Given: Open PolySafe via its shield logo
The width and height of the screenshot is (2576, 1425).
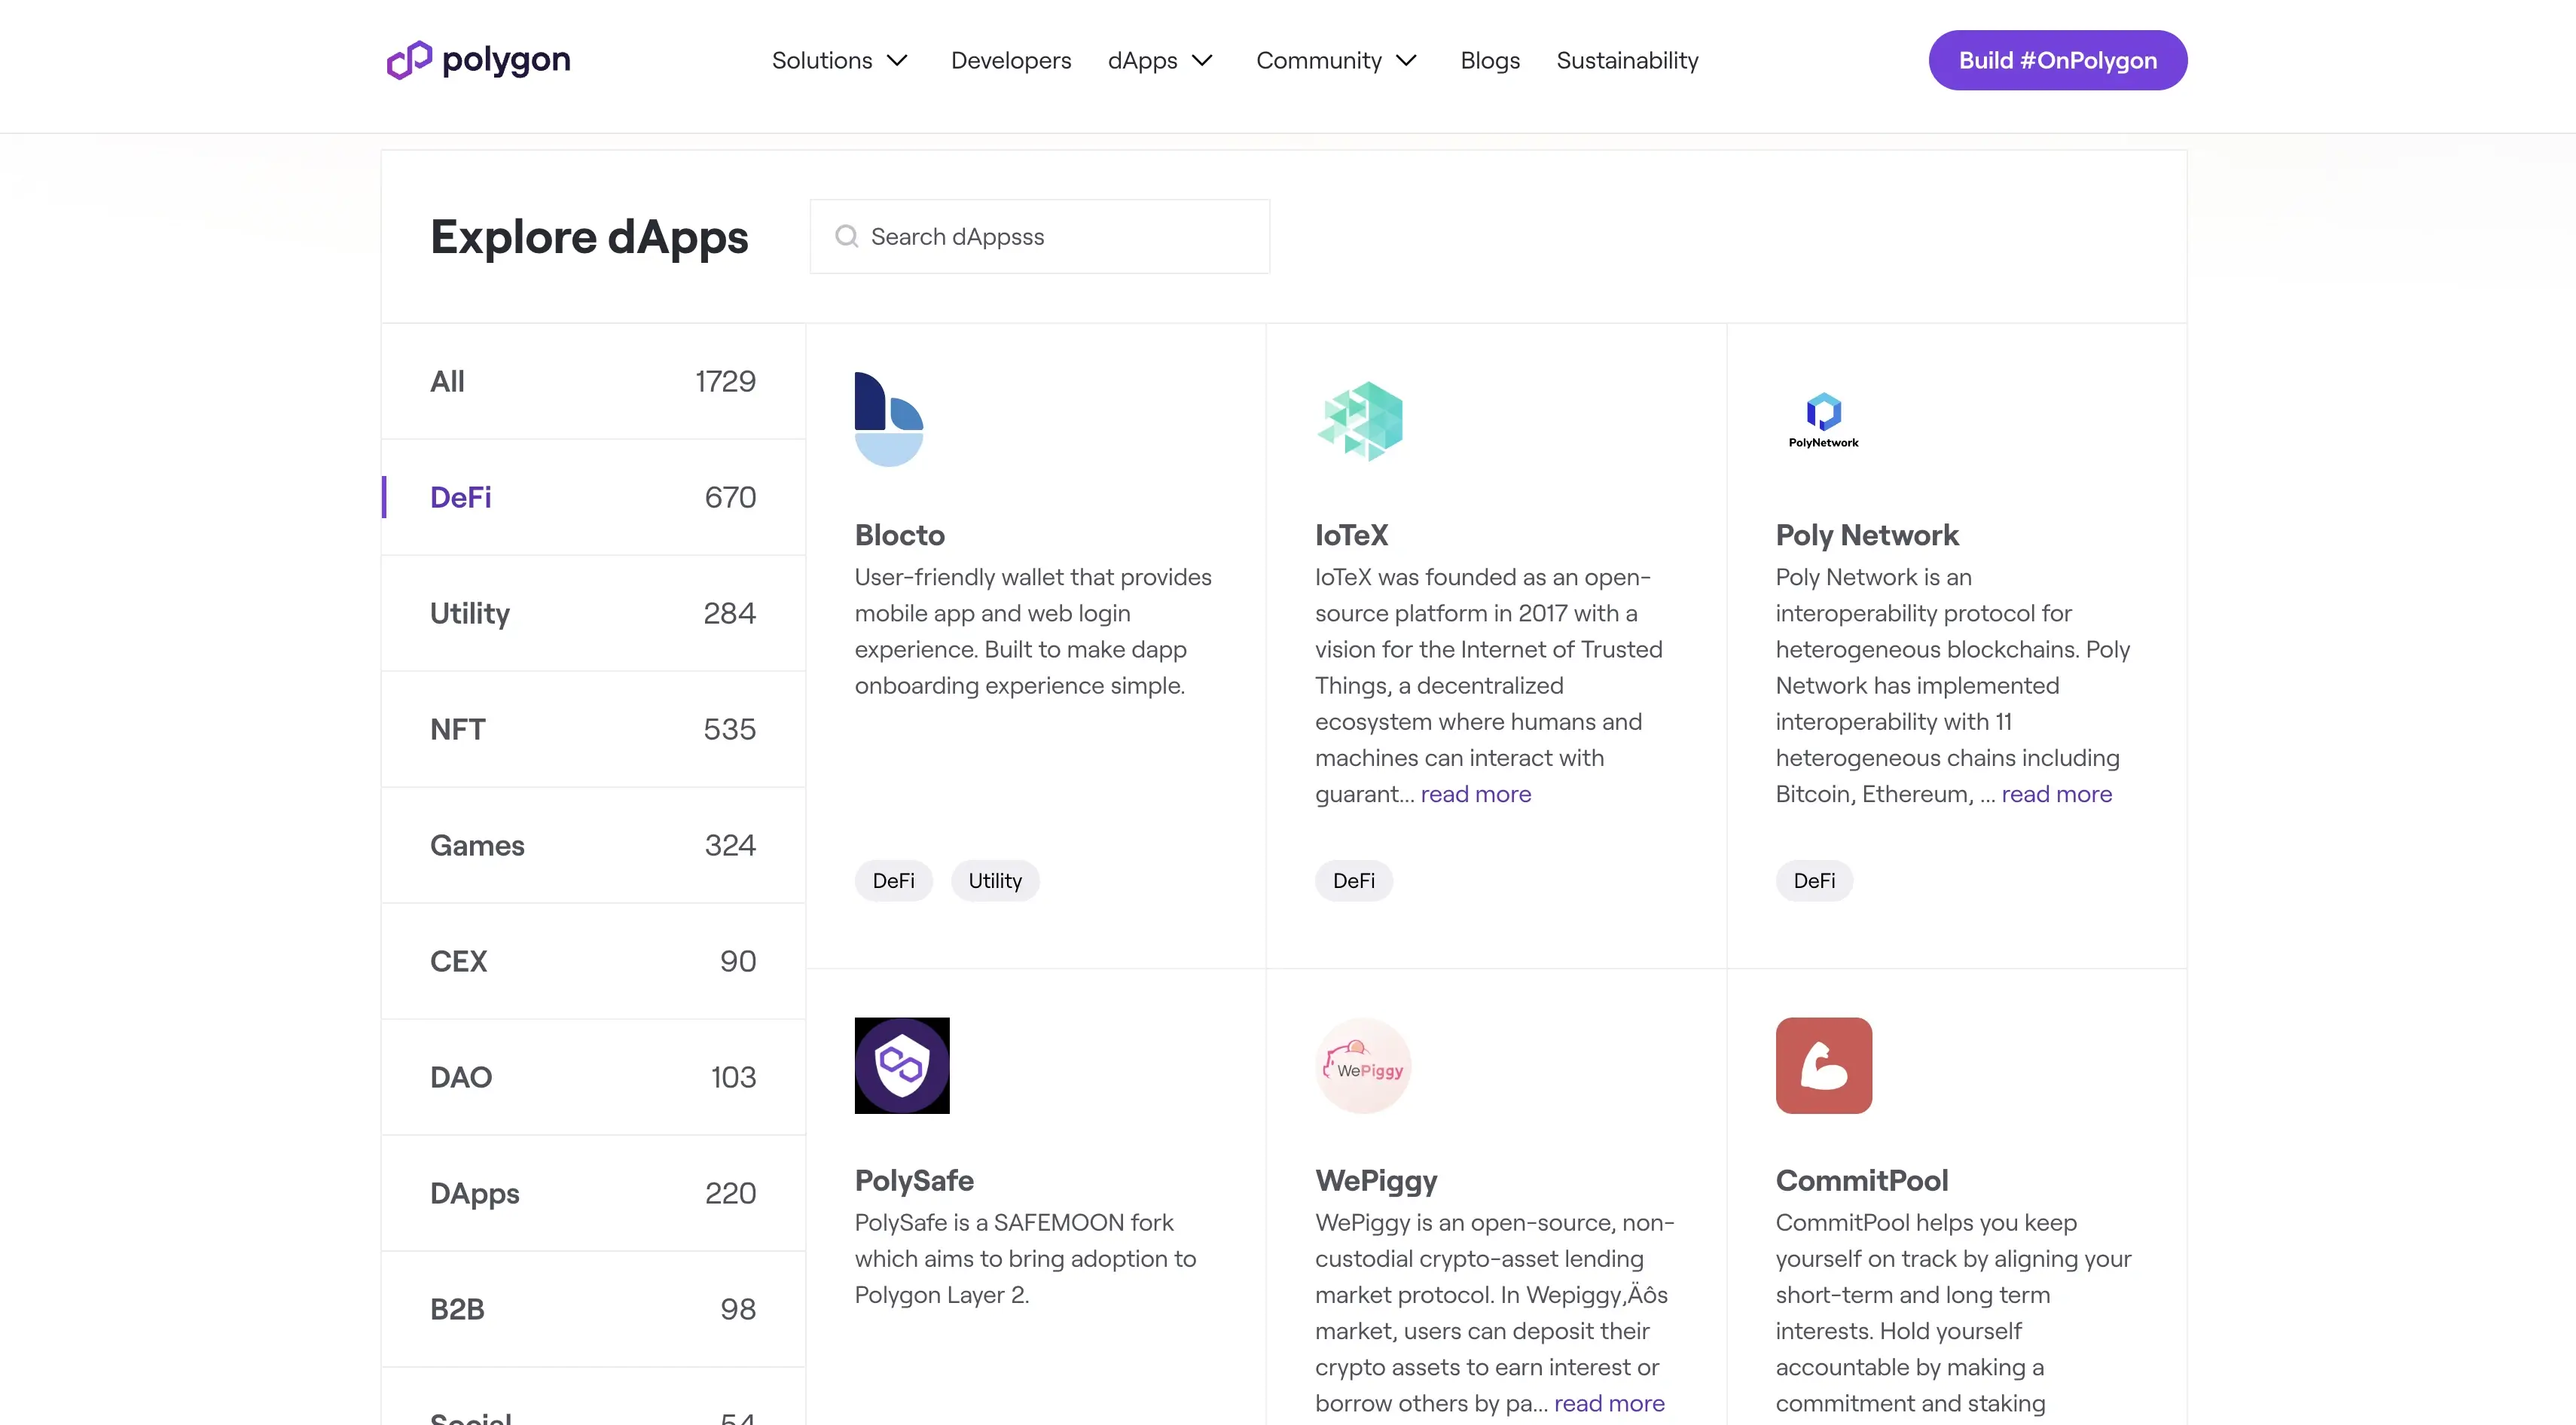Looking at the screenshot, I should [901, 1065].
